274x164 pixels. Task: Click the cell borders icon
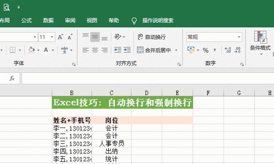coord(13,50)
